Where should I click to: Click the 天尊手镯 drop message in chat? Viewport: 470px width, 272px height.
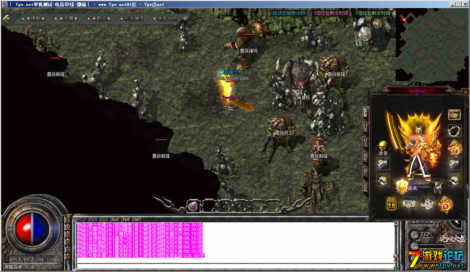[141, 256]
